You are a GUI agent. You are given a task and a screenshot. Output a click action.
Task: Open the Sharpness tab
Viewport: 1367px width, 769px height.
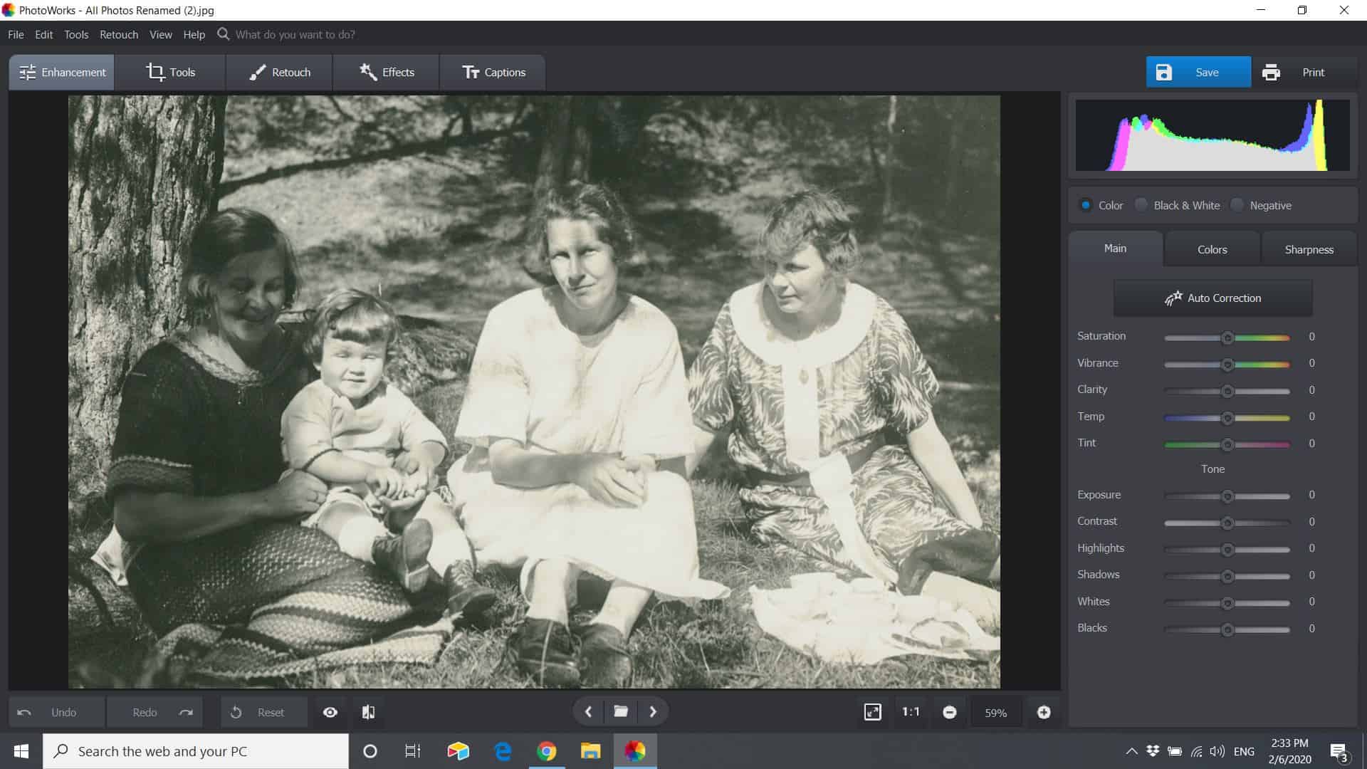click(1309, 249)
